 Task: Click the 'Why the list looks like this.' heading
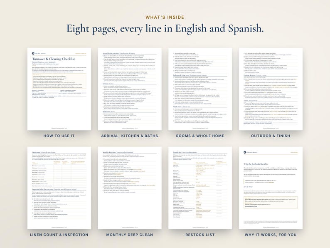(x=256, y=164)
